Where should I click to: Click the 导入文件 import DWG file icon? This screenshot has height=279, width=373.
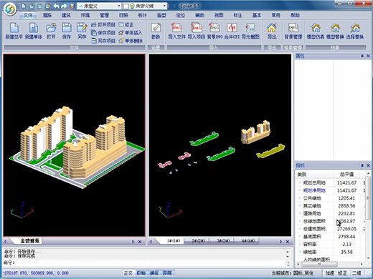pos(176,31)
